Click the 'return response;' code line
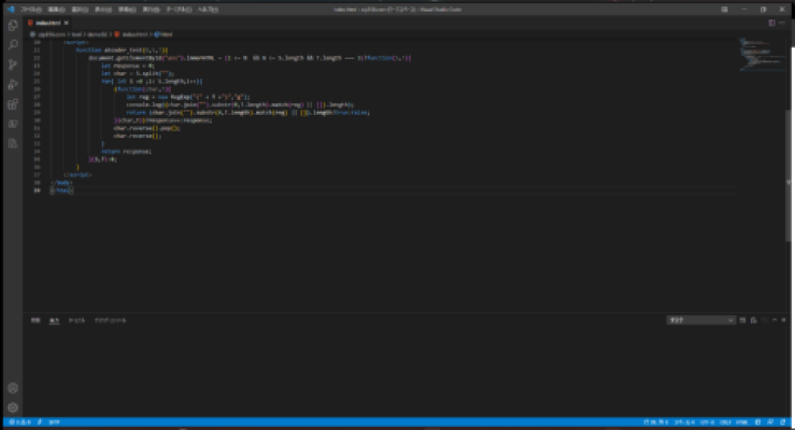The width and height of the screenshot is (795, 430). pyautogui.click(x=127, y=151)
